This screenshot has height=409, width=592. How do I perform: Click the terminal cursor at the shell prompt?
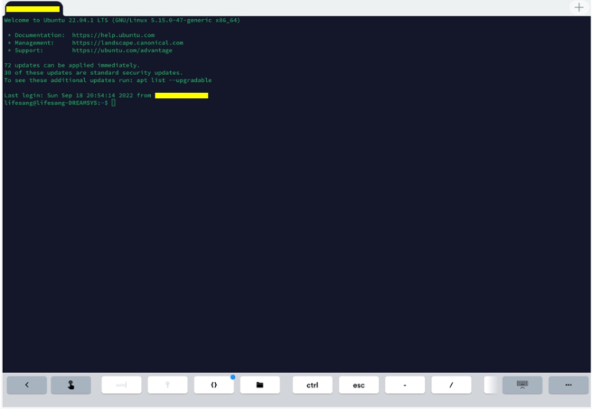[x=113, y=103]
